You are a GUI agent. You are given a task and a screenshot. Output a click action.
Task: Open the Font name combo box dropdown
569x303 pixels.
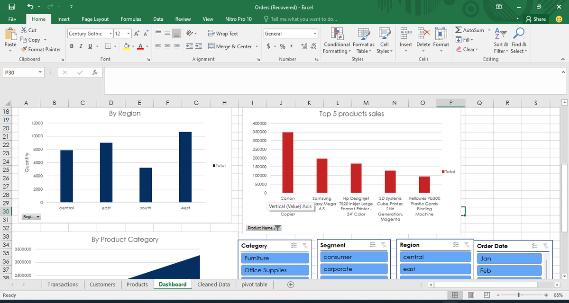tap(110, 34)
